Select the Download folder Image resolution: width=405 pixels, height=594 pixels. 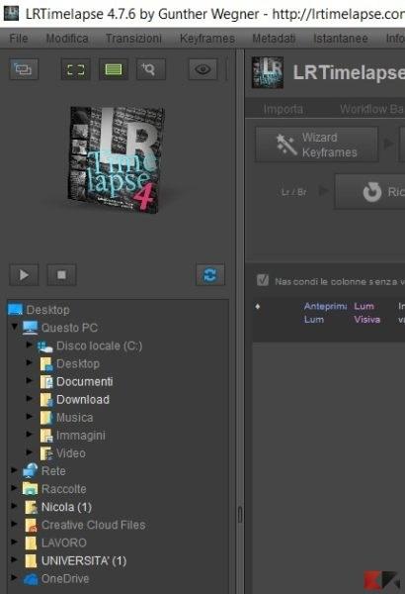83,399
